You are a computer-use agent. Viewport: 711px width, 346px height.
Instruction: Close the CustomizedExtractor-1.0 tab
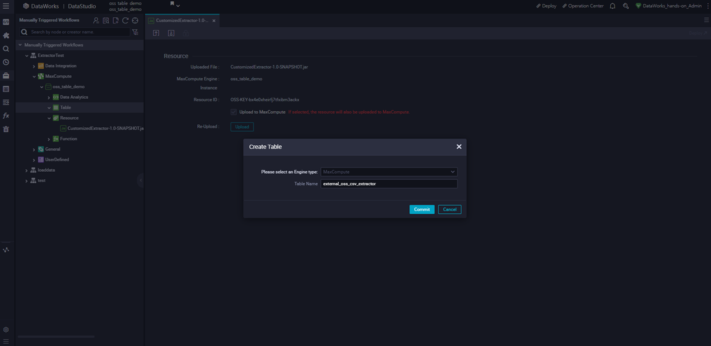coord(214,21)
